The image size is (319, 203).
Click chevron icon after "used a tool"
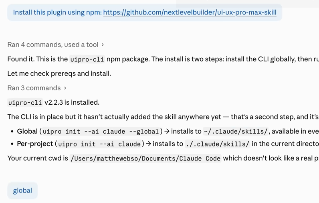tap(103, 45)
